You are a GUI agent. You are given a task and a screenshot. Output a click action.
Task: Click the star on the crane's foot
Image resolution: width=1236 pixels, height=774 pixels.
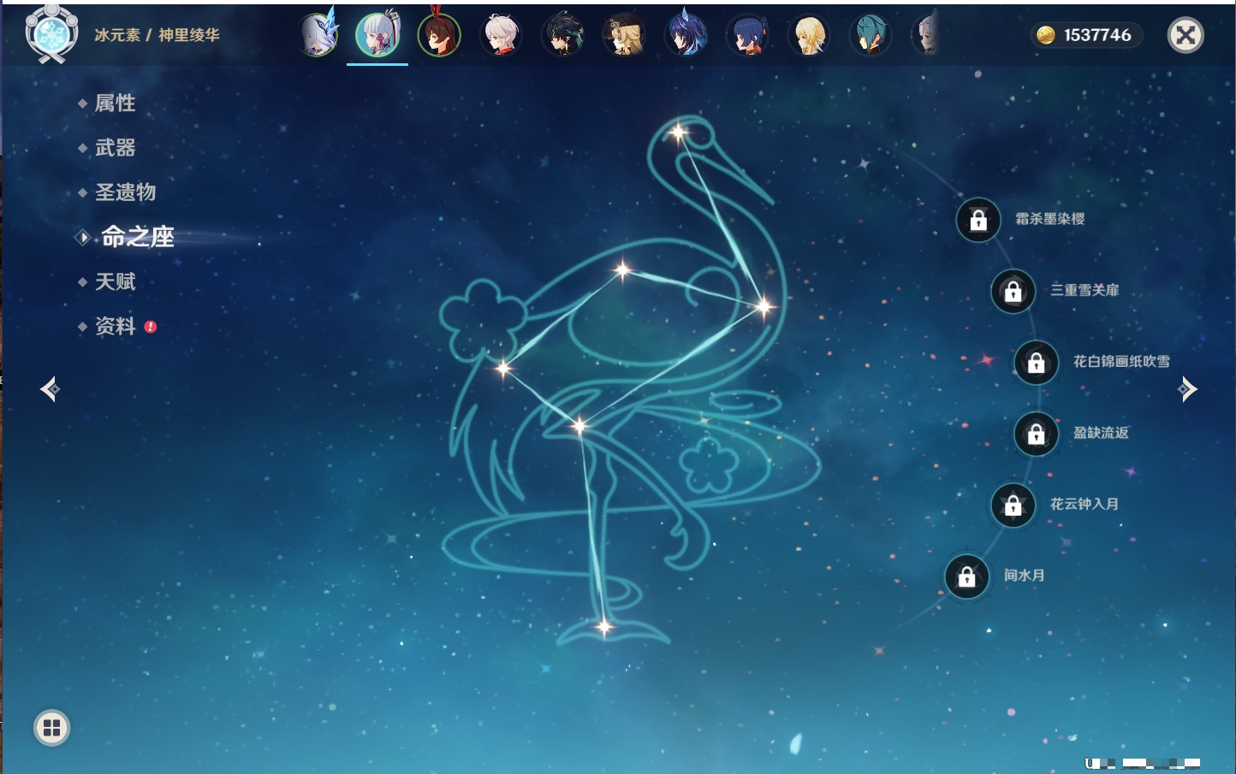(x=604, y=627)
